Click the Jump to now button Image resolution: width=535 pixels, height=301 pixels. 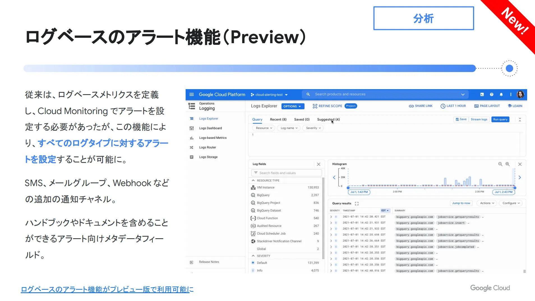pyautogui.click(x=461, y=203)
